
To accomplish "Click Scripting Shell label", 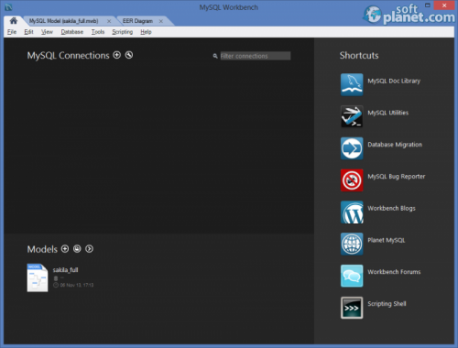I will click(x=387, y=304).
